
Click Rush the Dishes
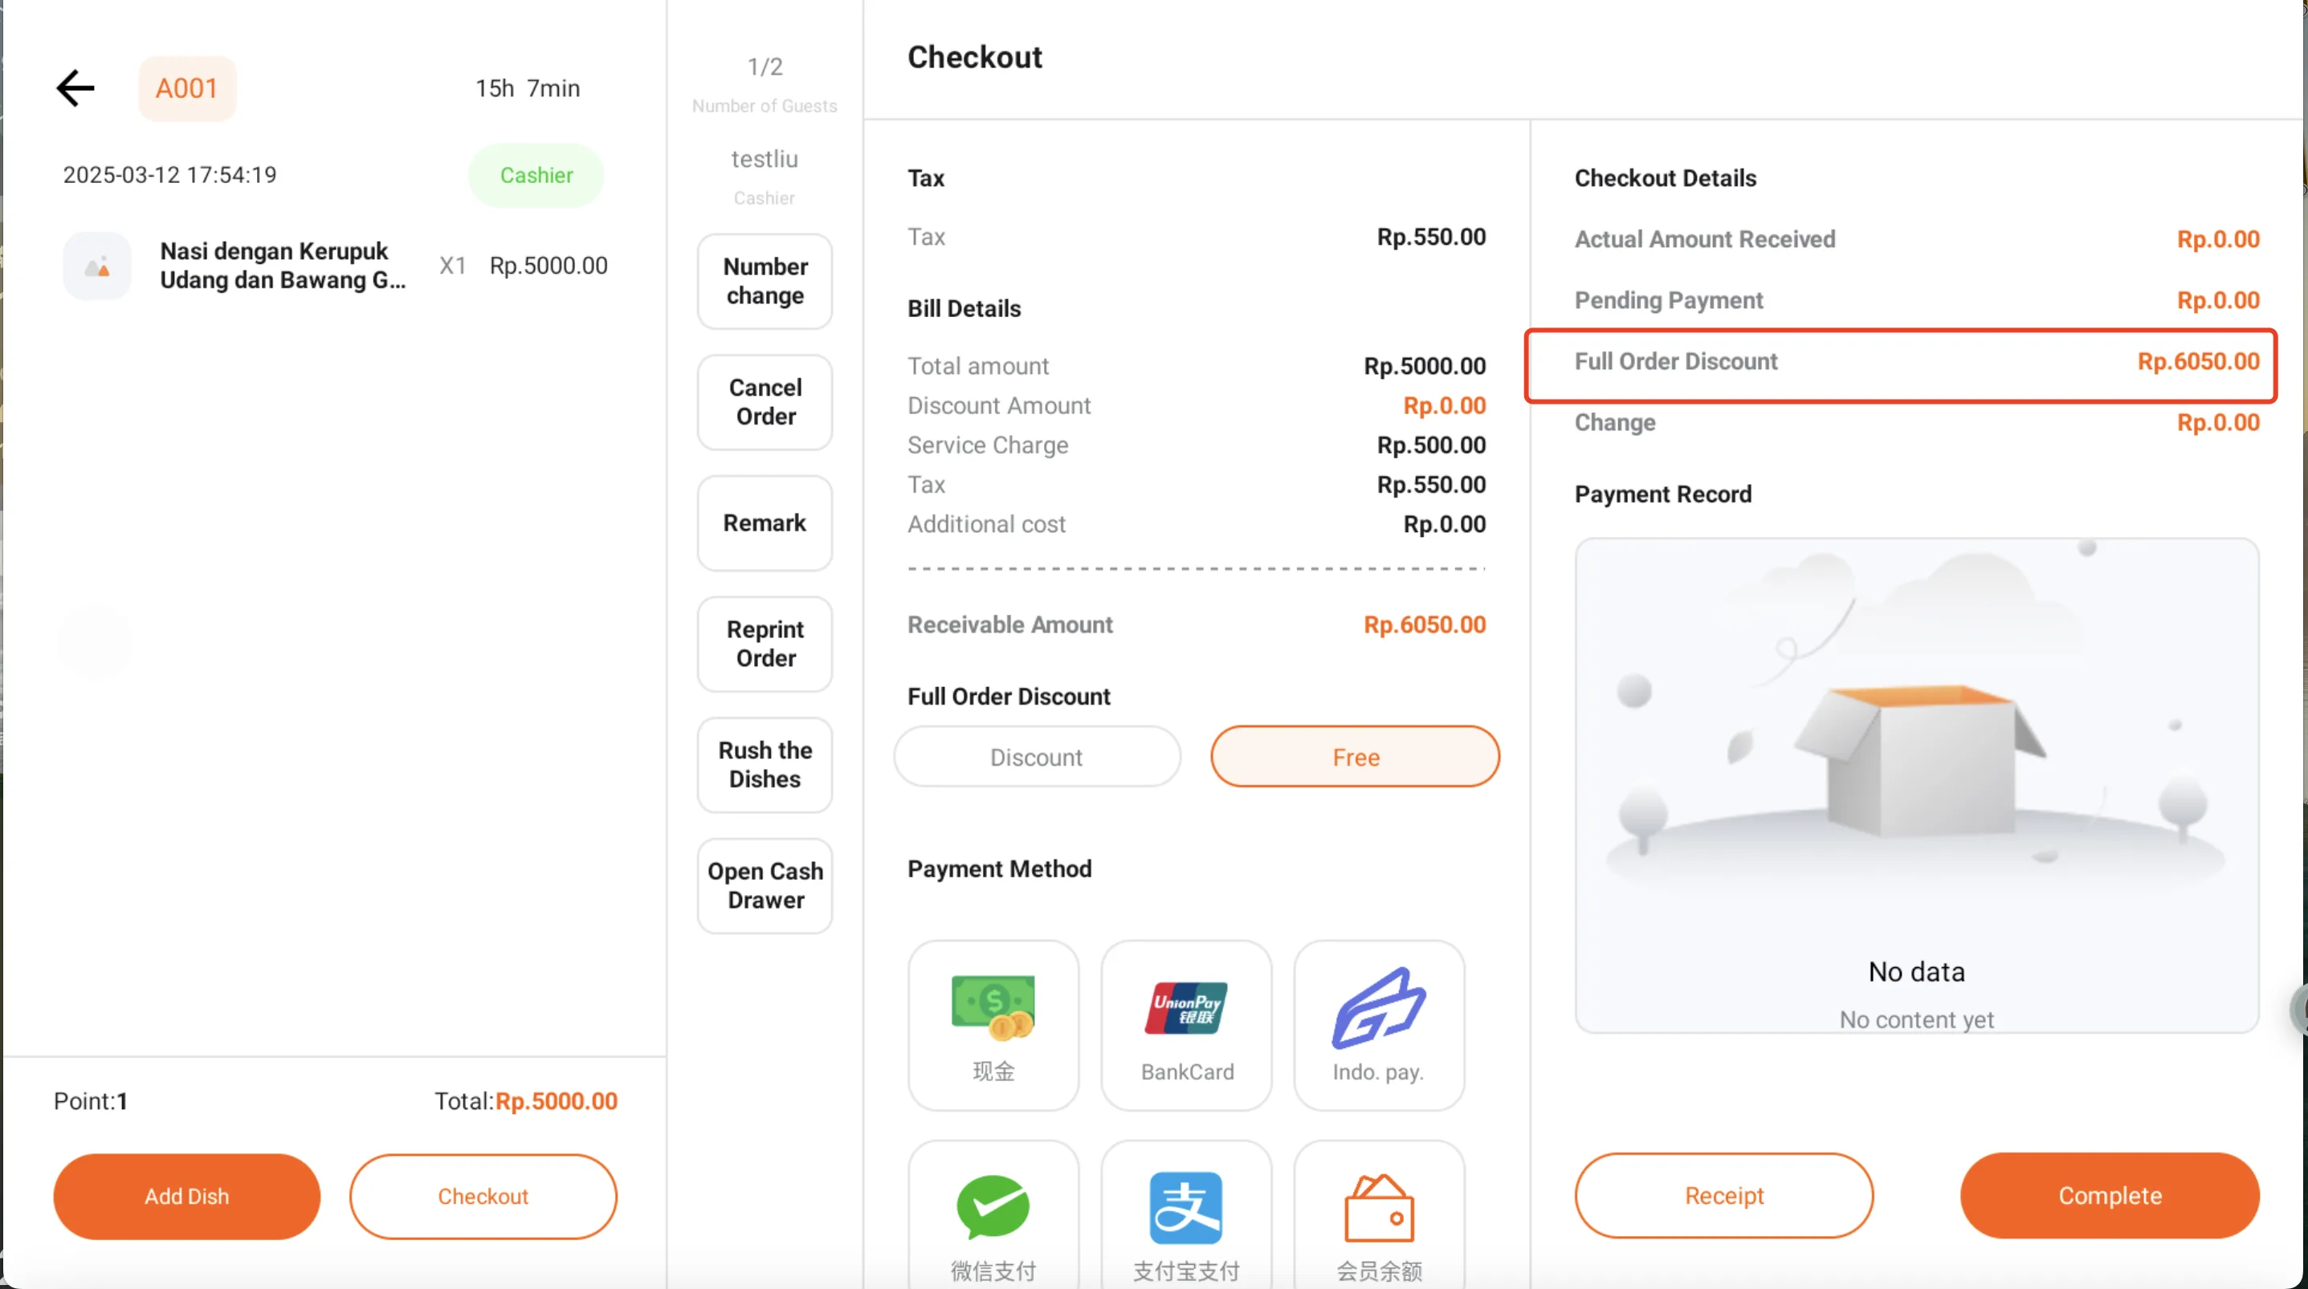pyautogui.click(x=765, y=765)
